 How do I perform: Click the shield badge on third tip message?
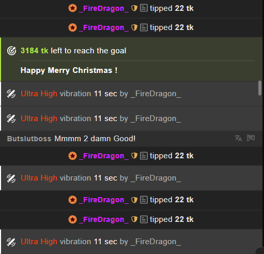(x=134, y=156)
